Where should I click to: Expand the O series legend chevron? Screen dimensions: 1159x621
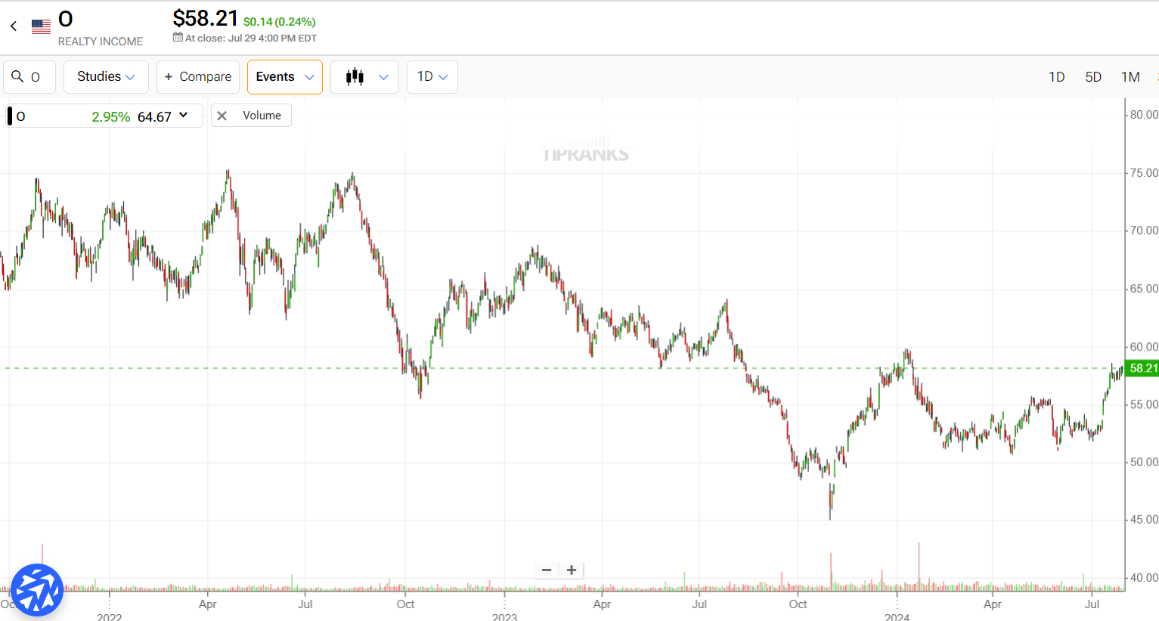tap(183, 116)
